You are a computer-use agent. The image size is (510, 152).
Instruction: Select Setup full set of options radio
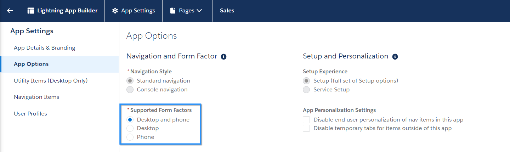[306, 81]
